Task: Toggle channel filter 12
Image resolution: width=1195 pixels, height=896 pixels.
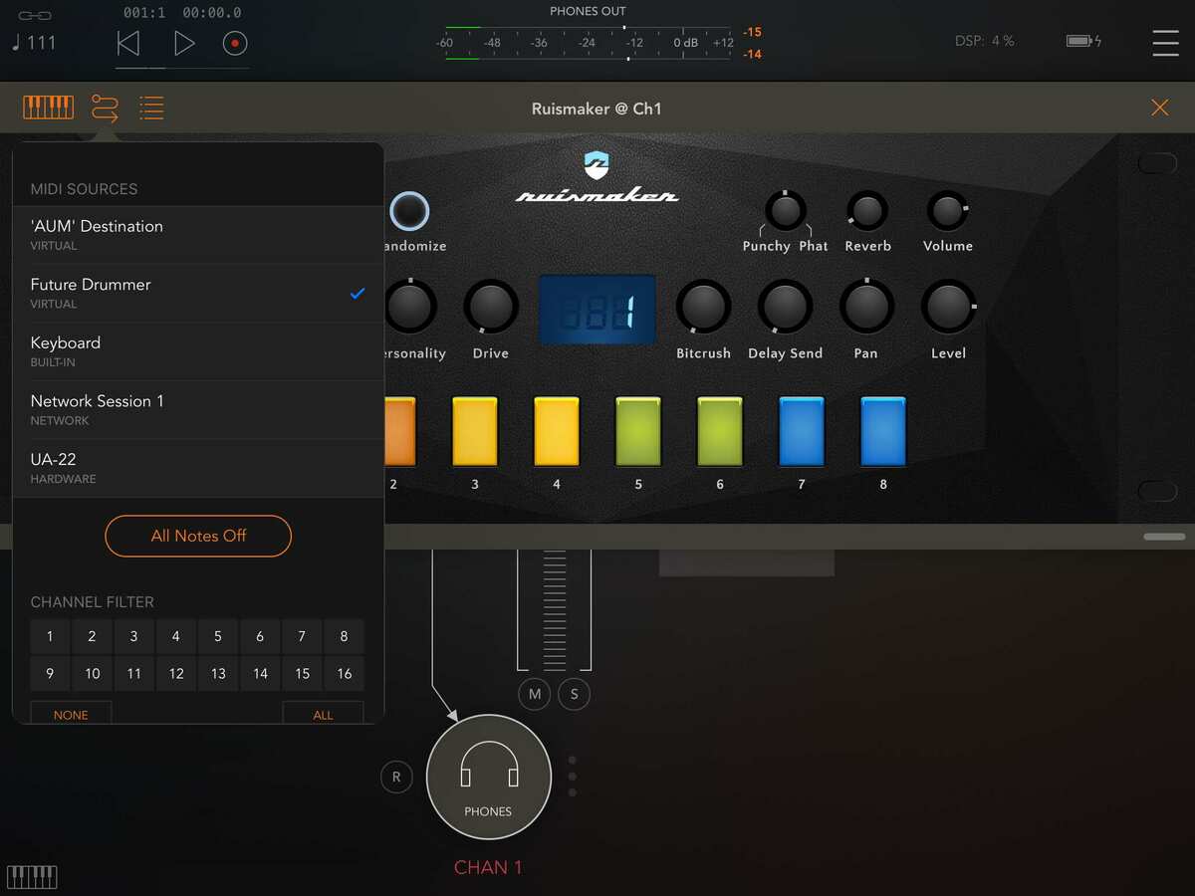Action: point(176,674)
